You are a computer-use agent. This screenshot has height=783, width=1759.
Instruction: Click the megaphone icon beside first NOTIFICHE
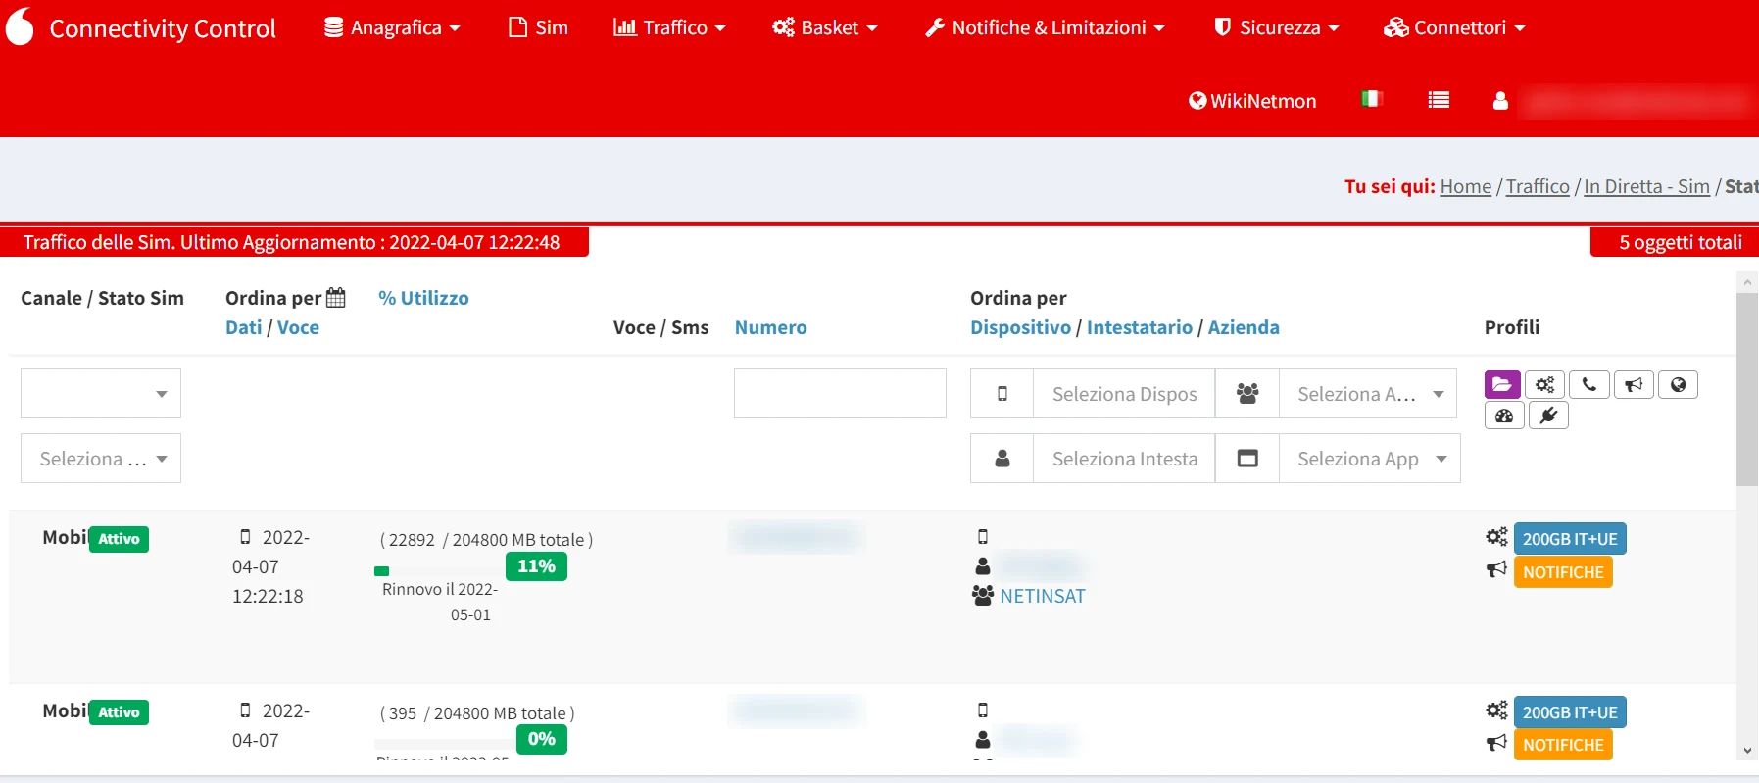[x=1496, y=569]
